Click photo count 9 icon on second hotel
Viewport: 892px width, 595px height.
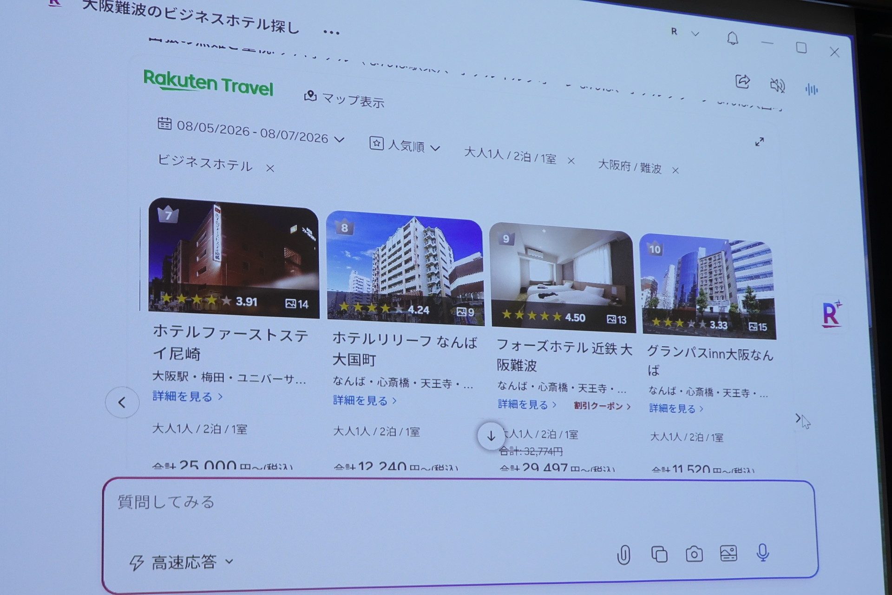tap(465, 312)
